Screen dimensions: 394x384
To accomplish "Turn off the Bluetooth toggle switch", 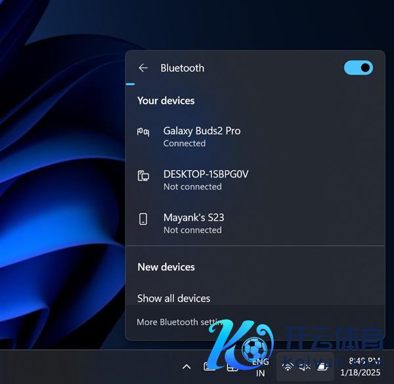I will pyautogui.click(x=358, y=68).
